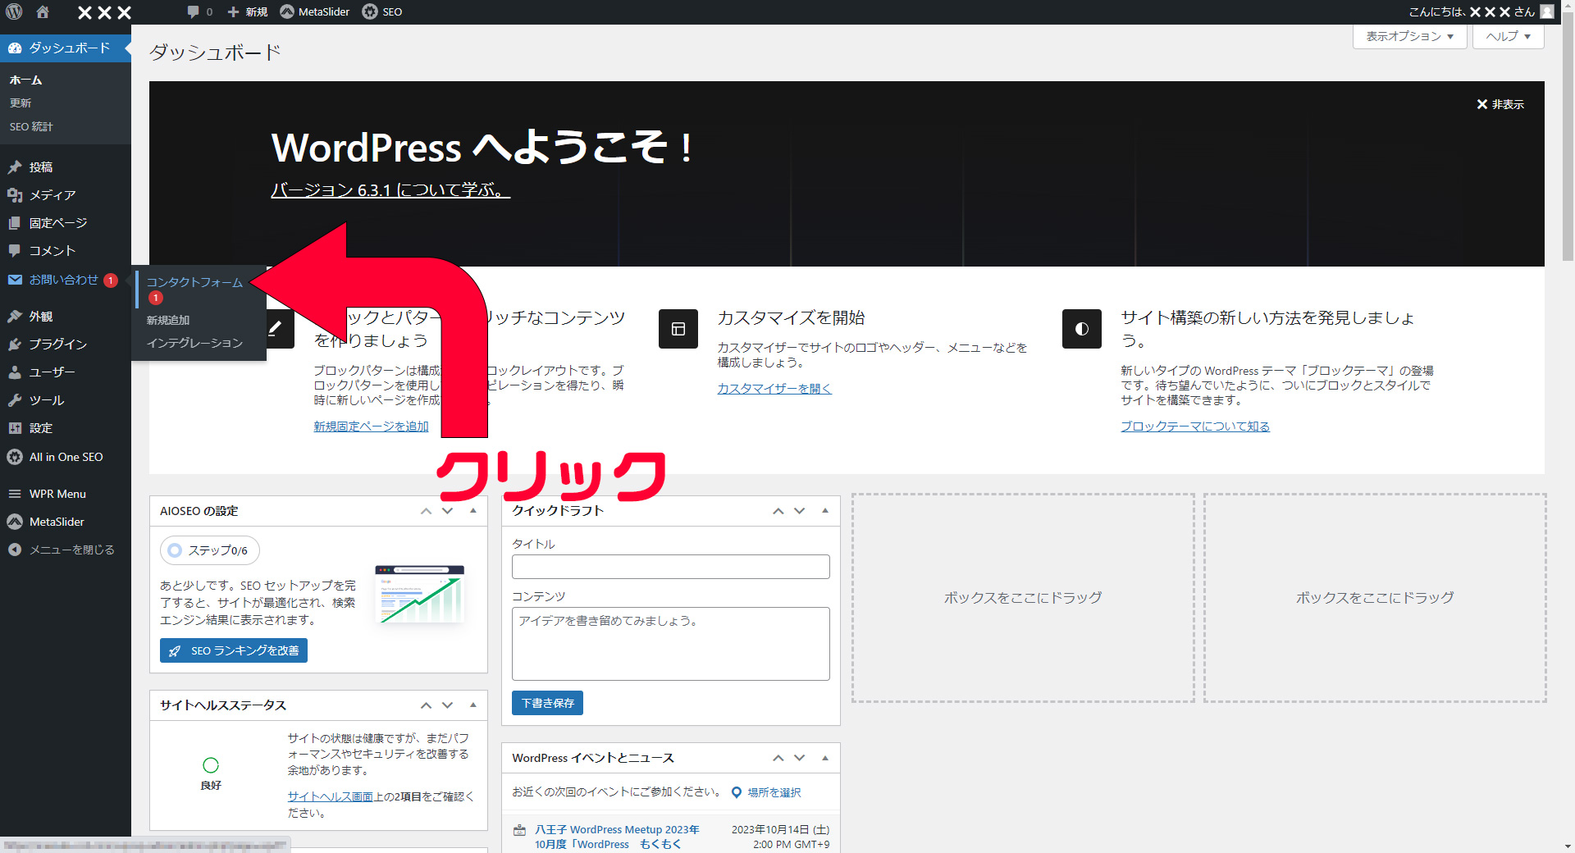
Task: Select SEO 統計 in dashboard submenu
Action: (x=31, y=126)
